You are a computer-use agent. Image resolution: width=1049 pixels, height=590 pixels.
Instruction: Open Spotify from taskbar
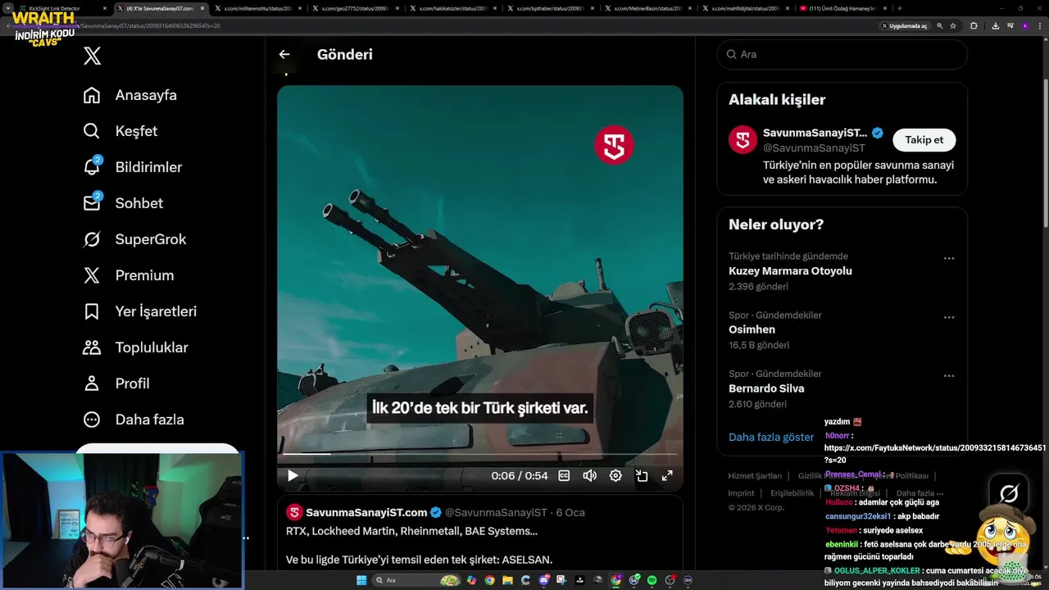pyautogui.click(x=652, y=580)
